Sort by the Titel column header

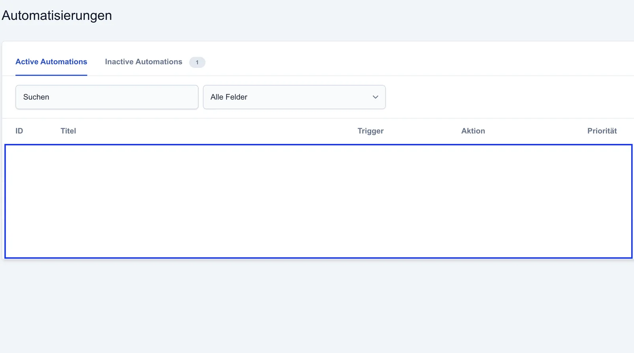68,131
